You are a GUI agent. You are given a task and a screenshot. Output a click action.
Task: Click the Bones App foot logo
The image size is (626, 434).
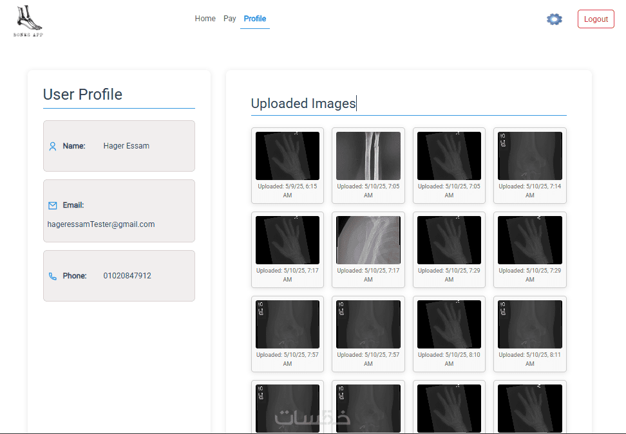28,21
